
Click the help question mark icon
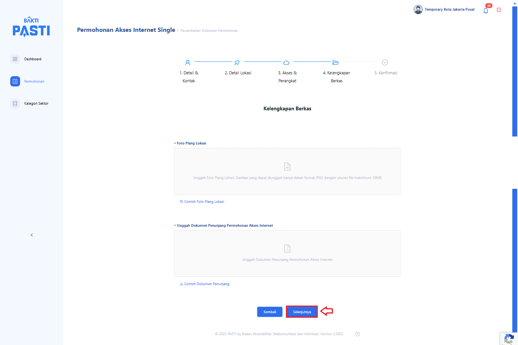[x=357, y=334]
